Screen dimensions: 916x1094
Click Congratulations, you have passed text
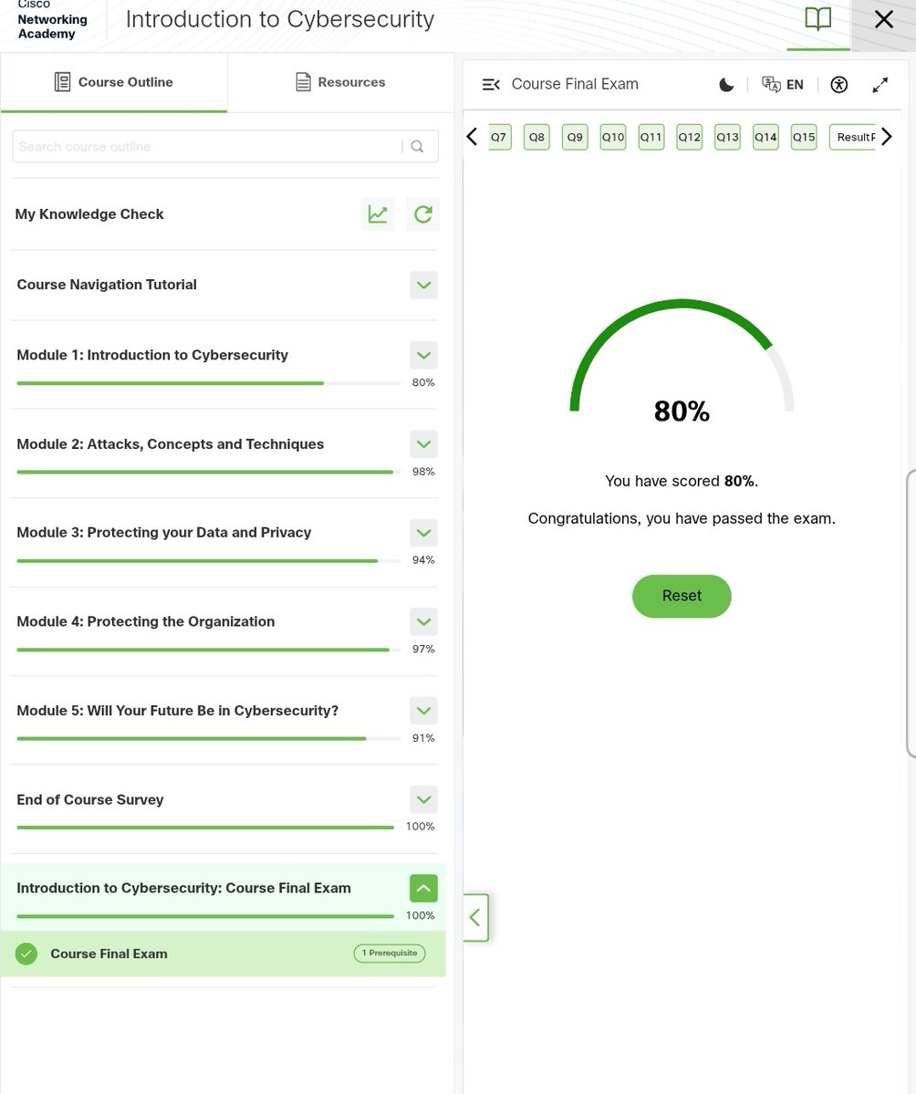[682, 518]
